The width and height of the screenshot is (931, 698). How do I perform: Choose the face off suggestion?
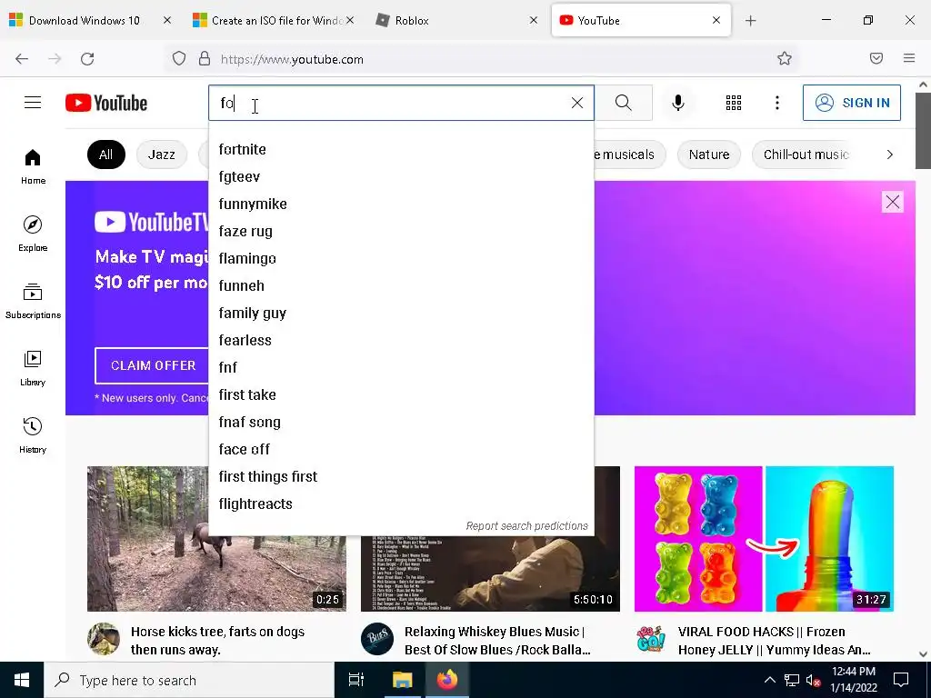coord(401,450)
